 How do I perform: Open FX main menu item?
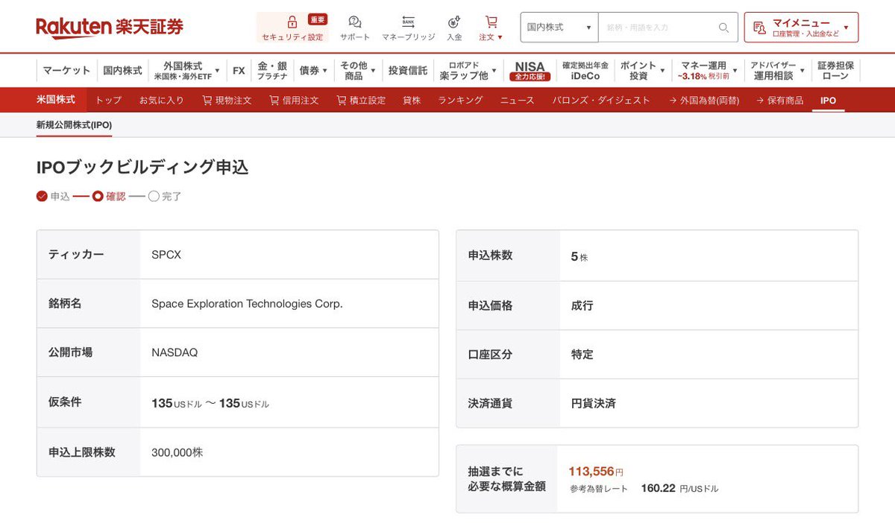click(239, 71)
